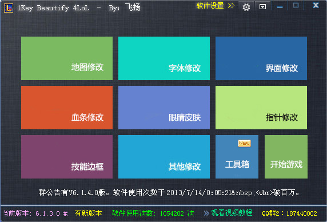This screenshot has height=222, width=327.
Task: Click the 软件设置 >> settings label
Action: pyautogui.click(x=215, y=6)
